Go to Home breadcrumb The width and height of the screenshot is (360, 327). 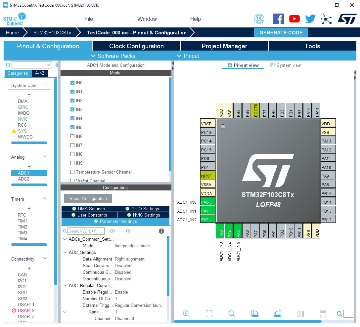12,33
